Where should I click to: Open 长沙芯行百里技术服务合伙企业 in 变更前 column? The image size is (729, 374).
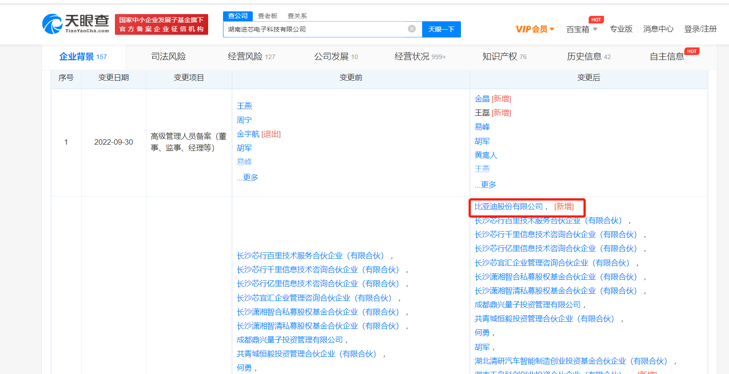[x=311, y=255]
